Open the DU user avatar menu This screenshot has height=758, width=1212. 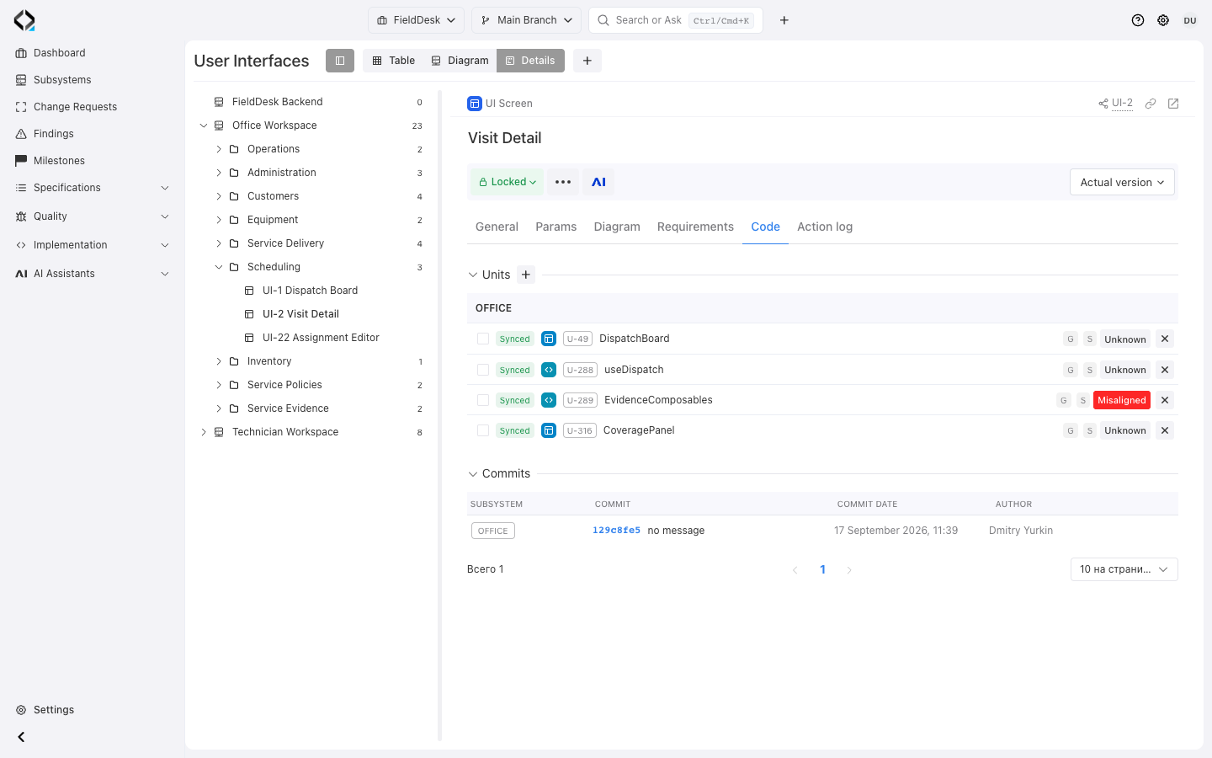tap(1190, 20)
